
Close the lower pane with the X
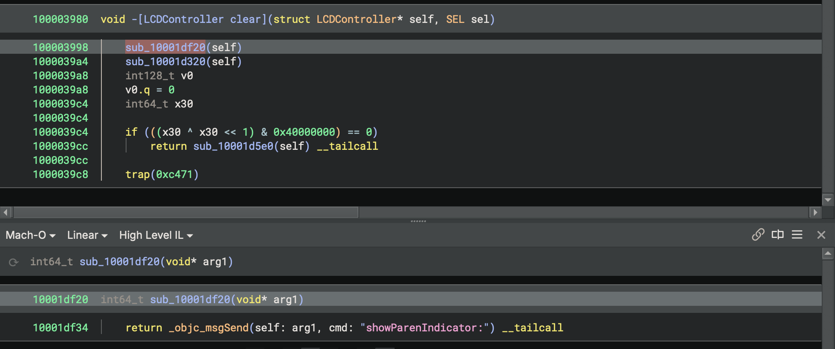[821, 235]
